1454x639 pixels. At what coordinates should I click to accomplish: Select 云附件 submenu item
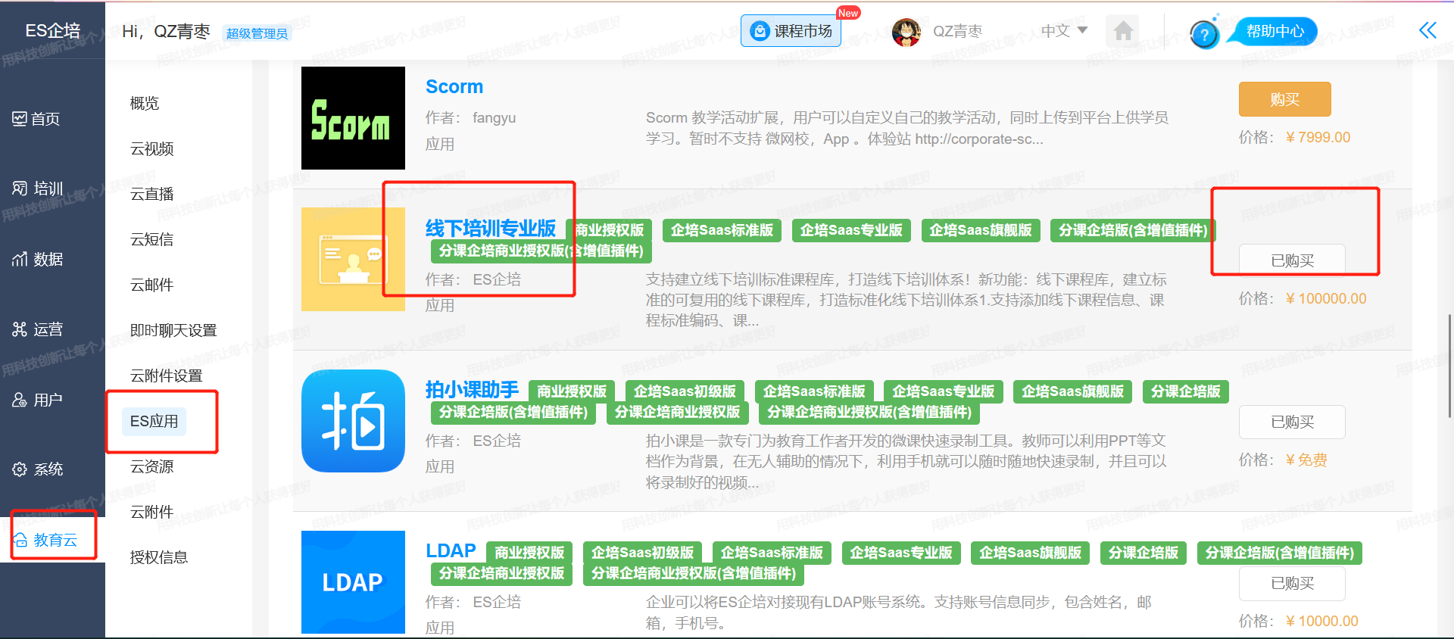coord(151,512)
